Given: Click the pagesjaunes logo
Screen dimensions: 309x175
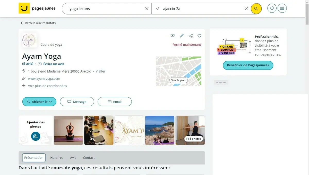Looking at the screenshot, I should pyautogui.click(x=37, y=8).
